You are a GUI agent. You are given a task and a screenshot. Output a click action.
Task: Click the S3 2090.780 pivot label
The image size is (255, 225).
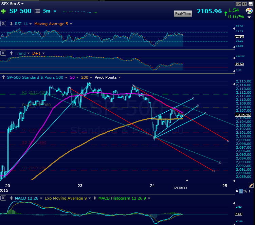34,168
